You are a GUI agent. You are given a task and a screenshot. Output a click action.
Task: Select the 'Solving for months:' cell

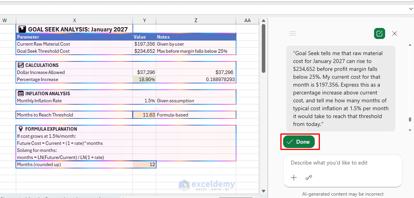tap(74, 150)
